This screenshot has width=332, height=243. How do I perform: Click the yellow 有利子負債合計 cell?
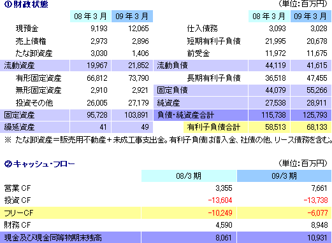215,127
